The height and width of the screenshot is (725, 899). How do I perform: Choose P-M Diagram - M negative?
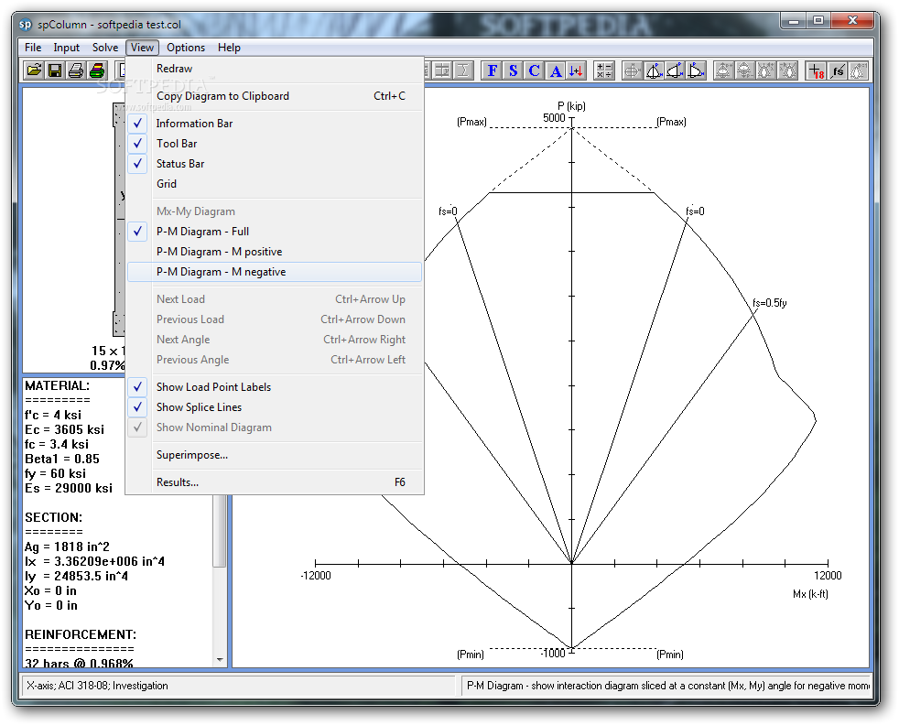274,272
